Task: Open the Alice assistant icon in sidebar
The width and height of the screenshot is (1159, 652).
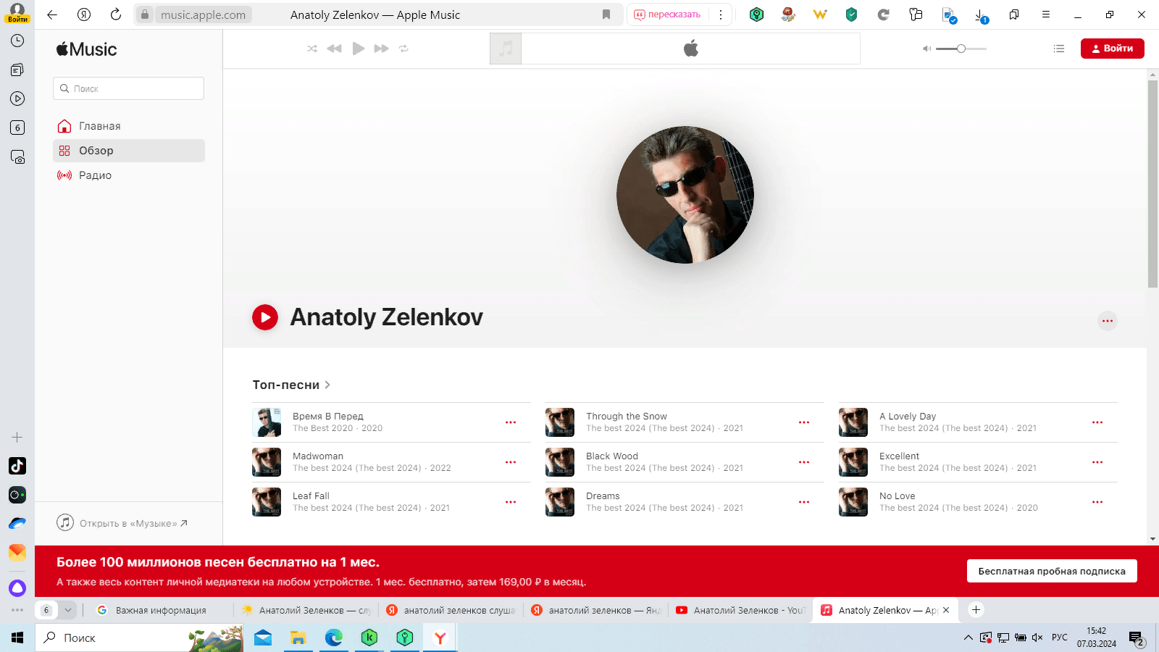Action: pyautogui.click(x=17, y=588)
